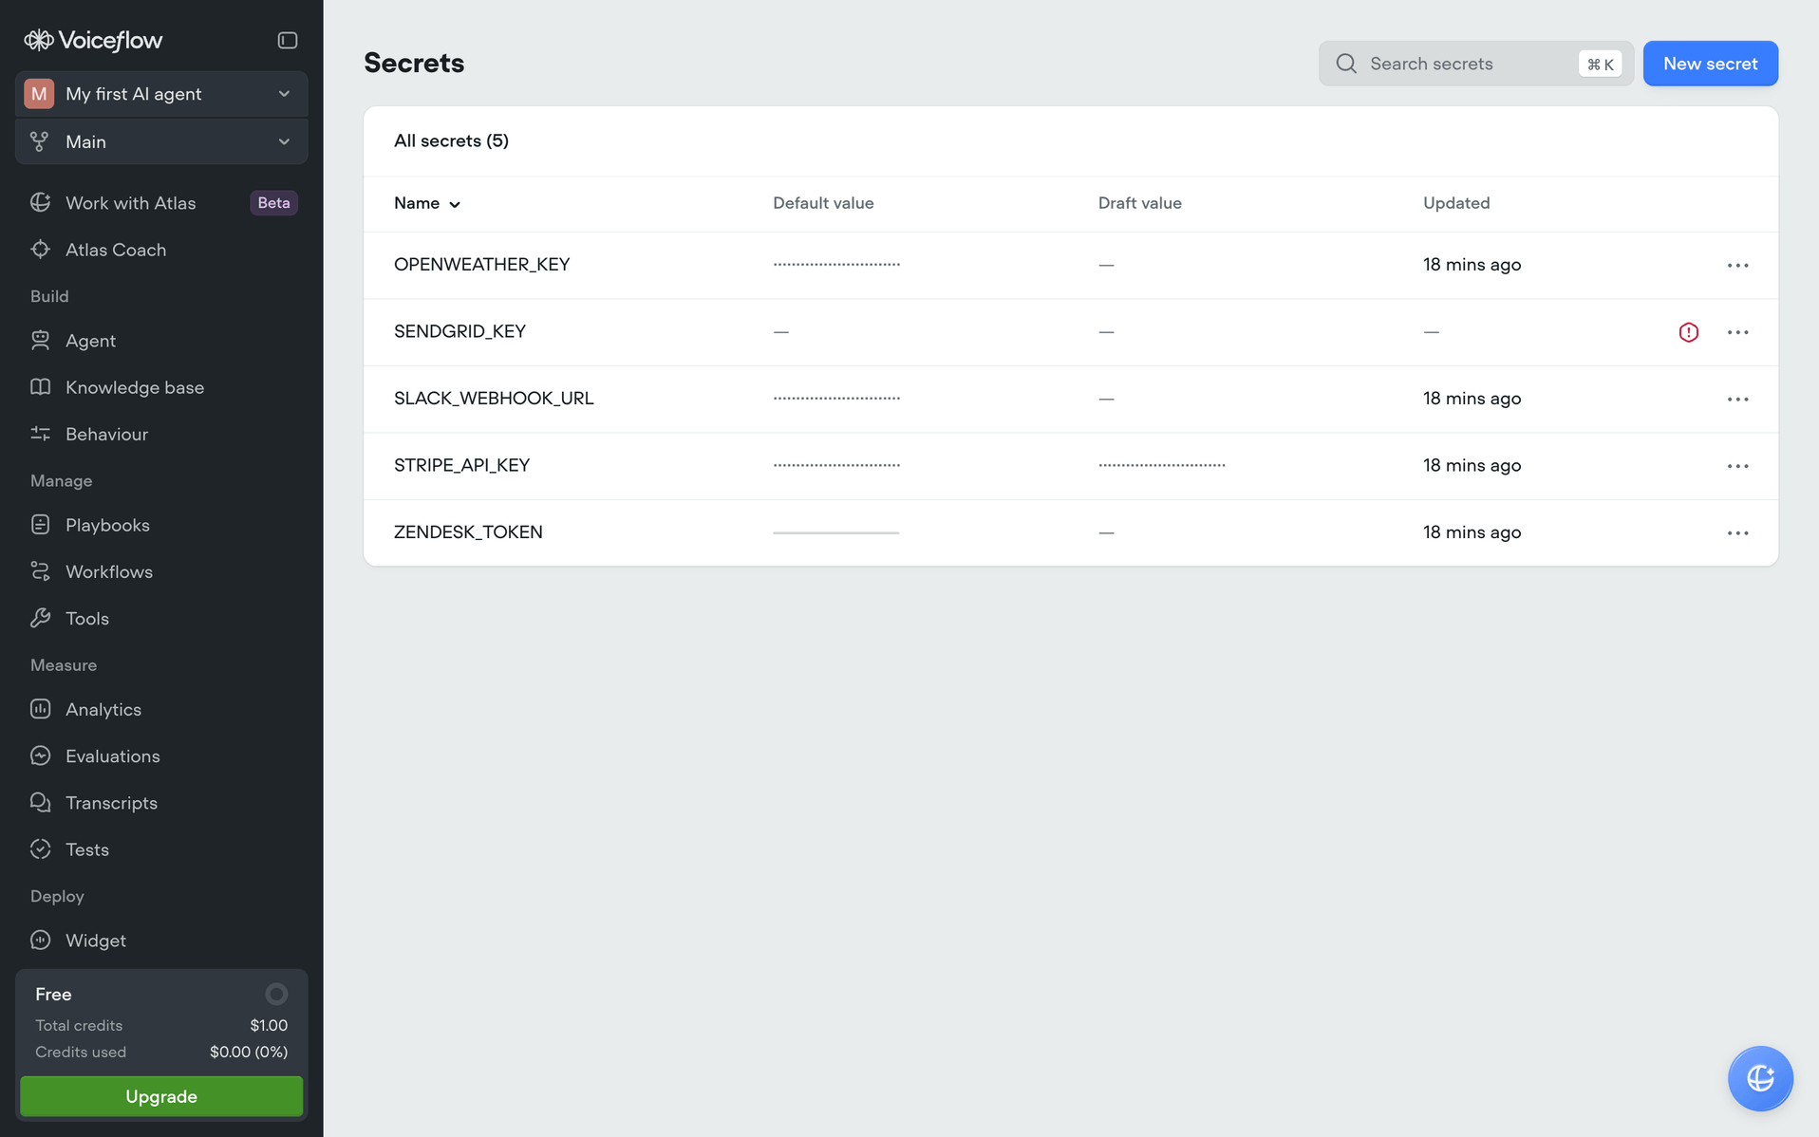Open OPENWEATHER_KEY row options menu
1819x1137 pixels.
[1737, 265]
